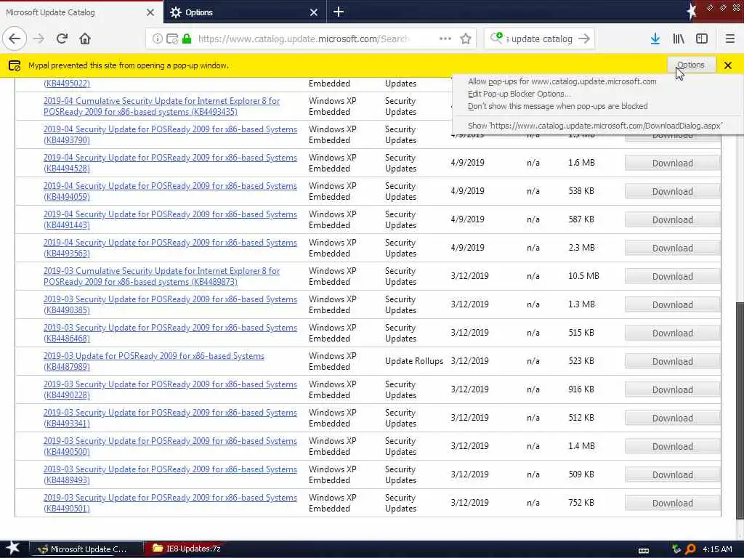
Task: Open the hamburger application menu
Action: pos(729,39)
